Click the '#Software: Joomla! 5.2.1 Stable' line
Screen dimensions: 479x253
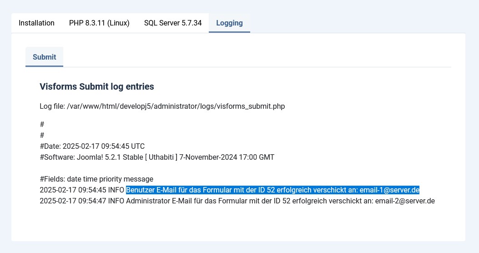click(157, 157)
